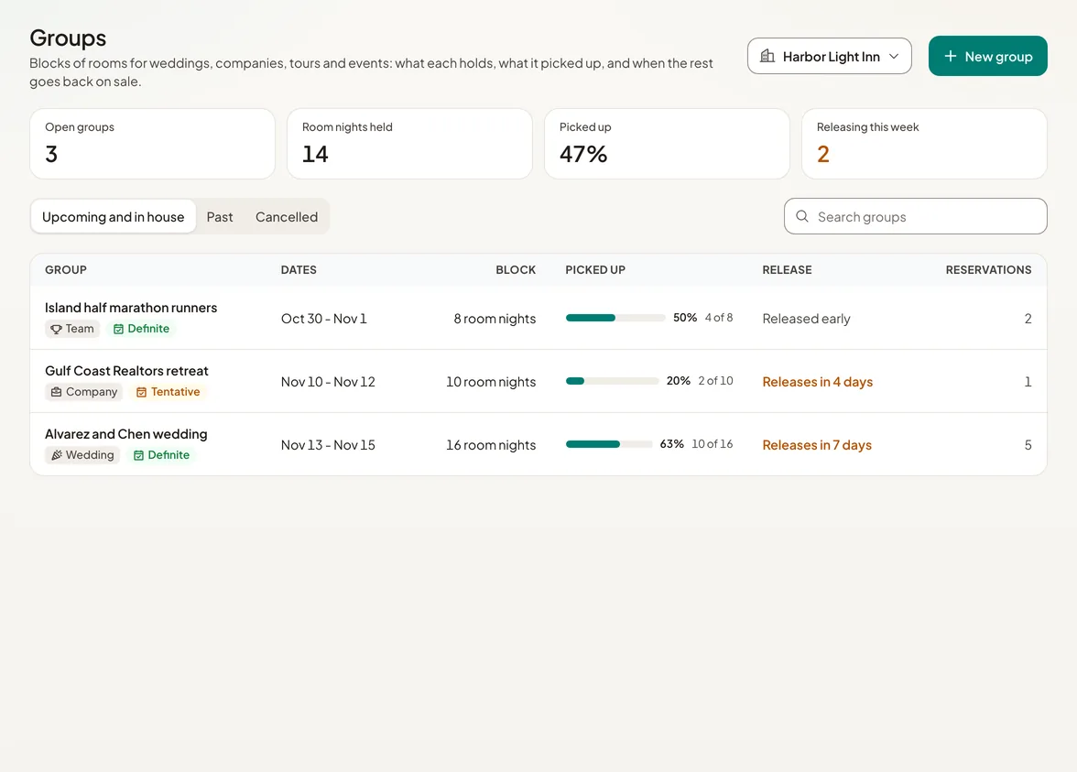The width and height of the screenshot is (1077, 772).
Task: Click the Released early status
Action: tap(806, 319)
